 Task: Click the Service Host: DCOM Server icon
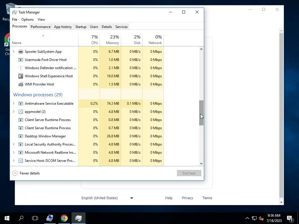tap(21, 161)
